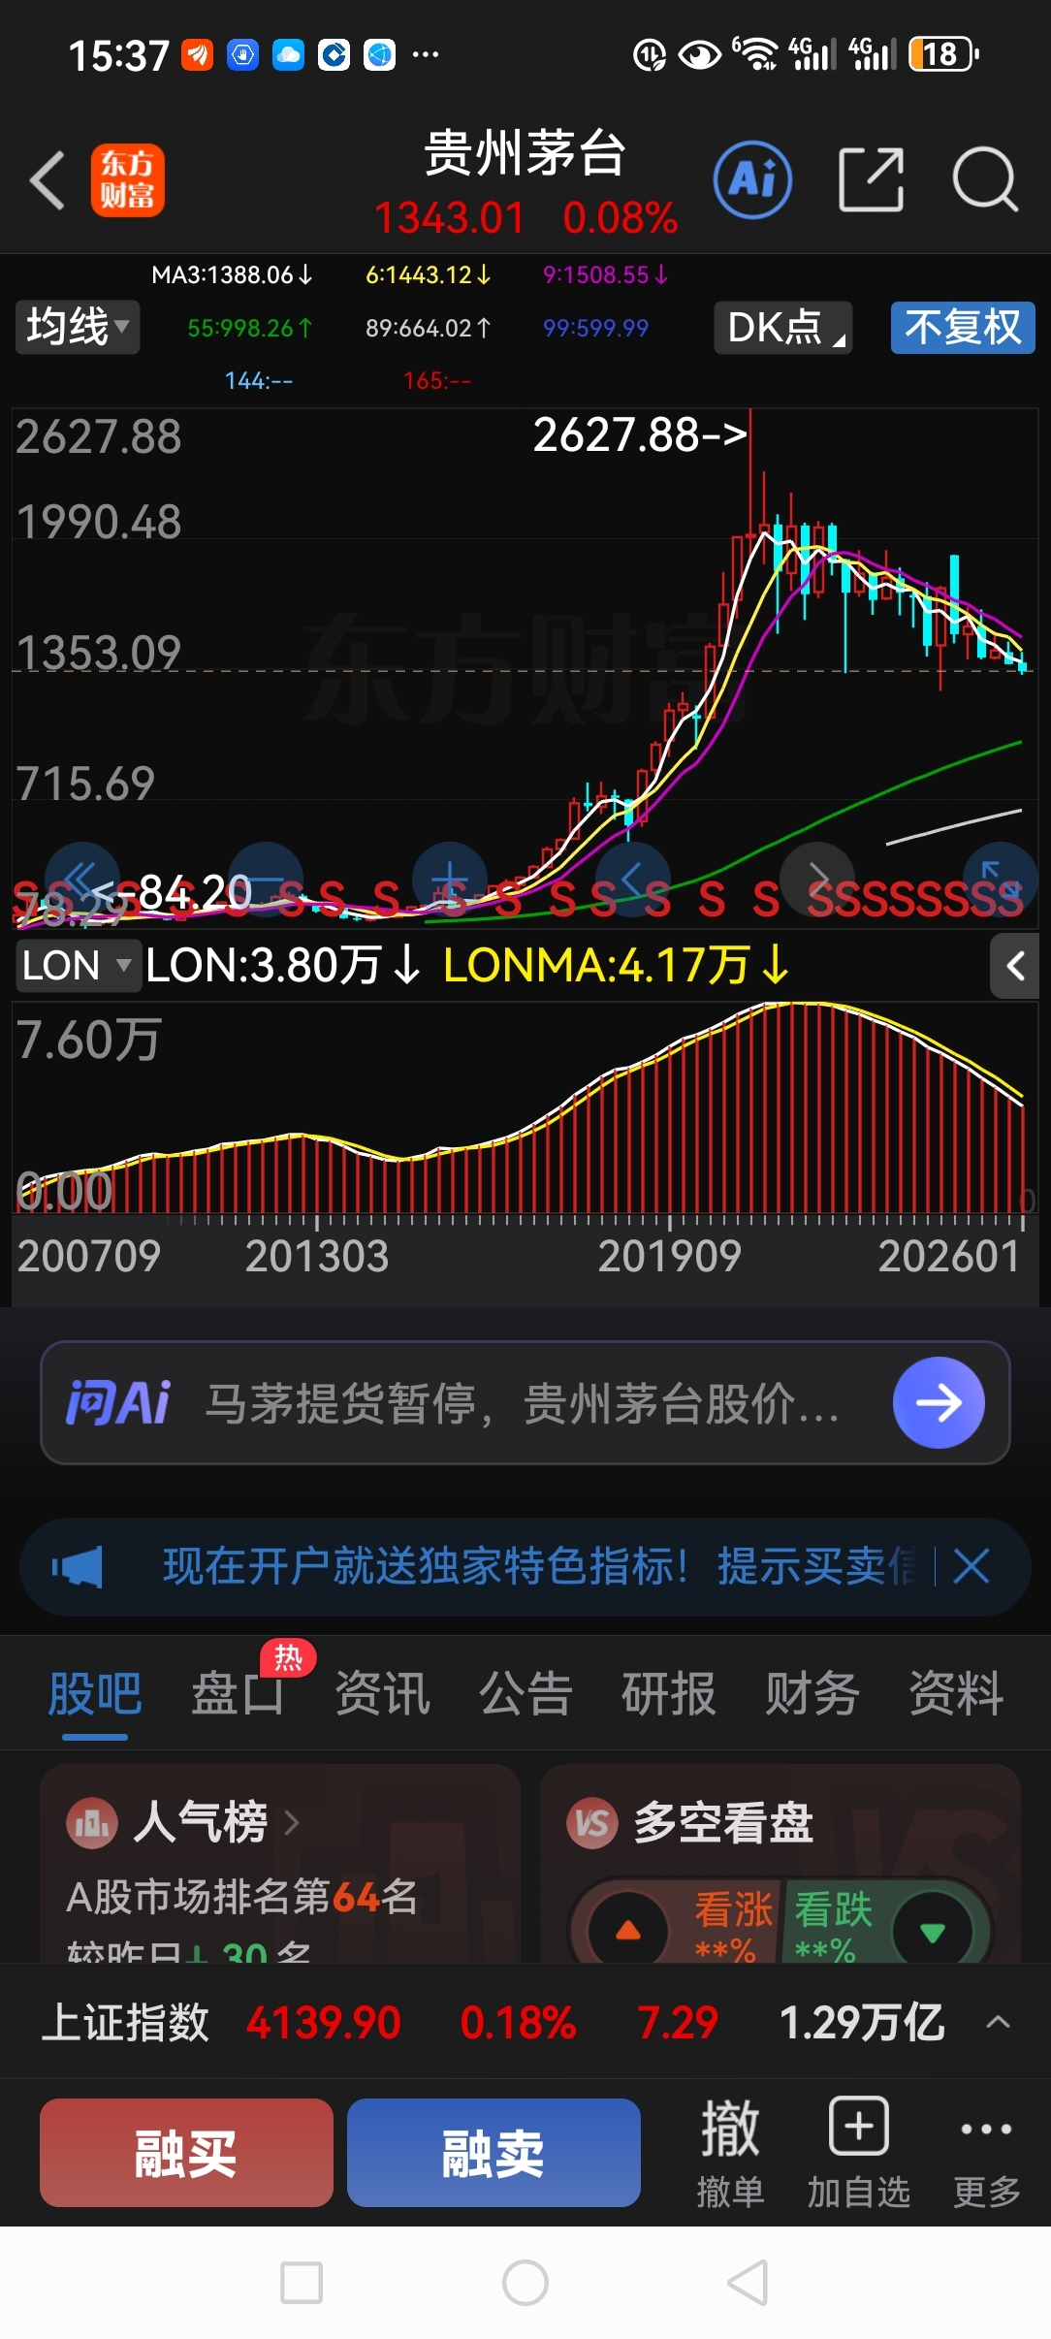The width and height of the screenshot is (1051, 2339).
Task: Tap the 99:599.99 moving average value
Action: point(595,328)
